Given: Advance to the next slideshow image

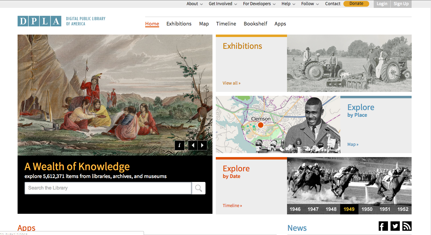Looking at the screenshot, I should [202, 145].
